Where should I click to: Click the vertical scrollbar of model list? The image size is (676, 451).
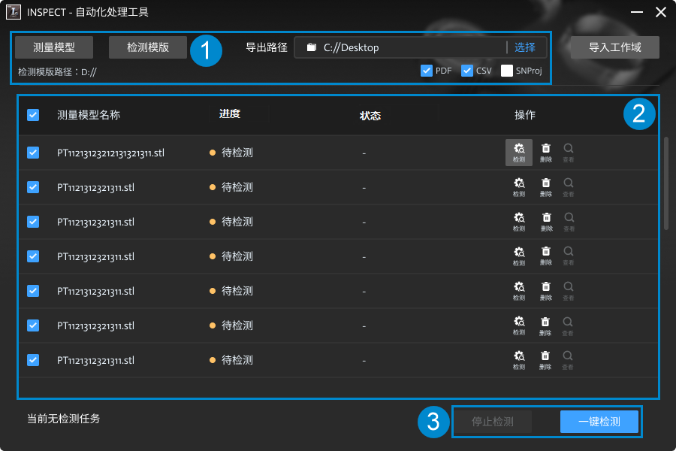click(x=666, y=183)
